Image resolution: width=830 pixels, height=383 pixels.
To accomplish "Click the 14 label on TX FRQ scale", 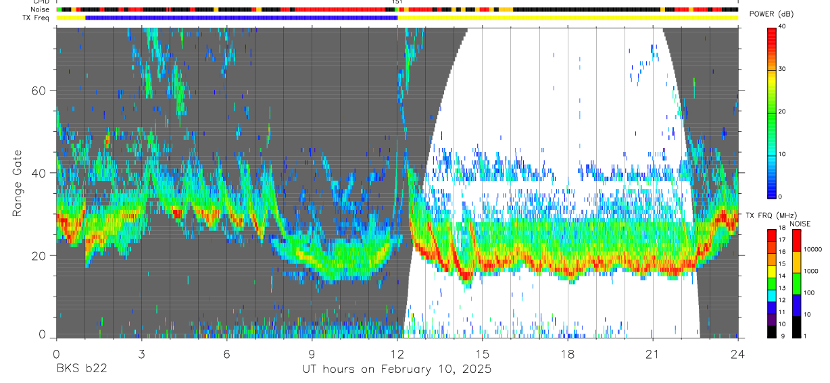I will (782, 276).
